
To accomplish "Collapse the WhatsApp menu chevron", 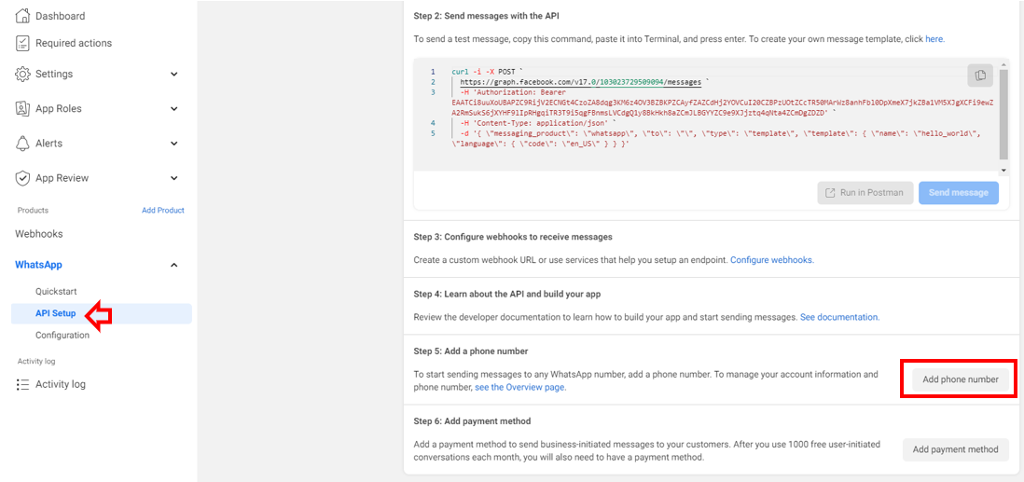I will [173, 265].
